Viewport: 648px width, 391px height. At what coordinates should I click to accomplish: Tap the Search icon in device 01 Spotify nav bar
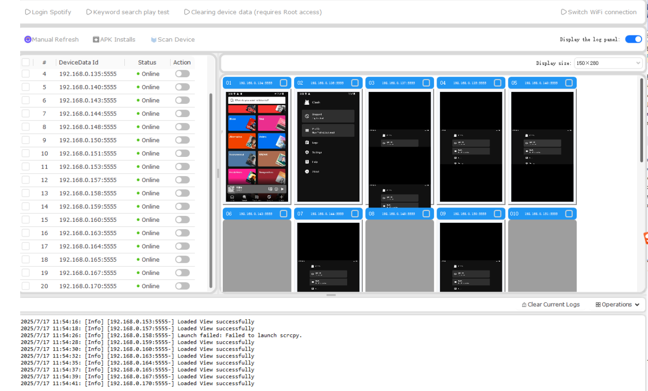pos(244,197)
